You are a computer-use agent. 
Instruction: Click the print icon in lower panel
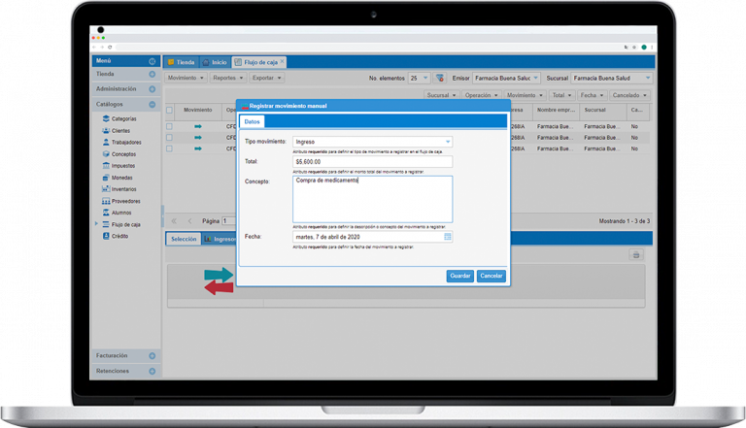click(x=636, y=254)
